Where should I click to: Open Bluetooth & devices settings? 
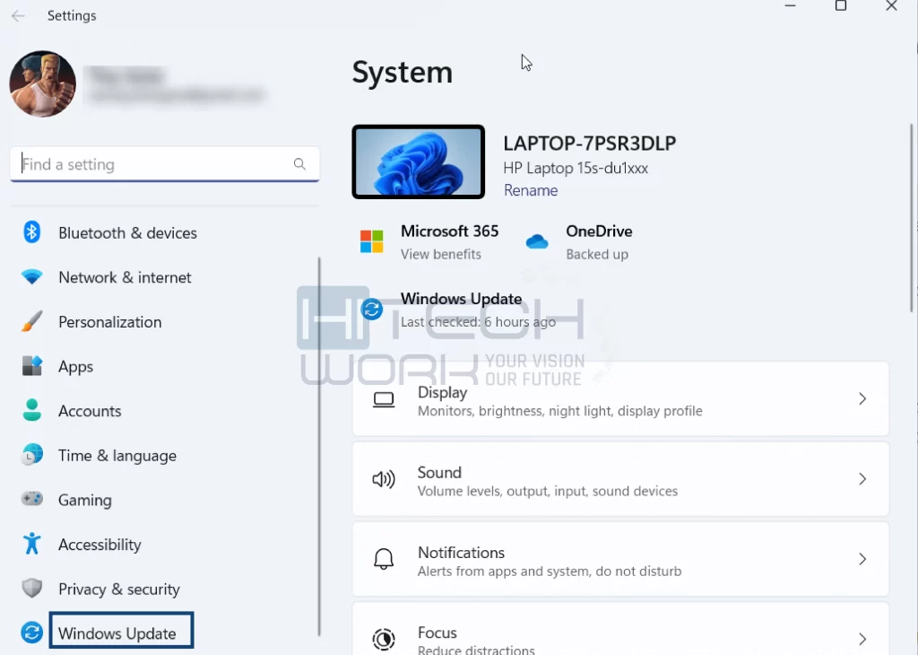coord(127,232)
